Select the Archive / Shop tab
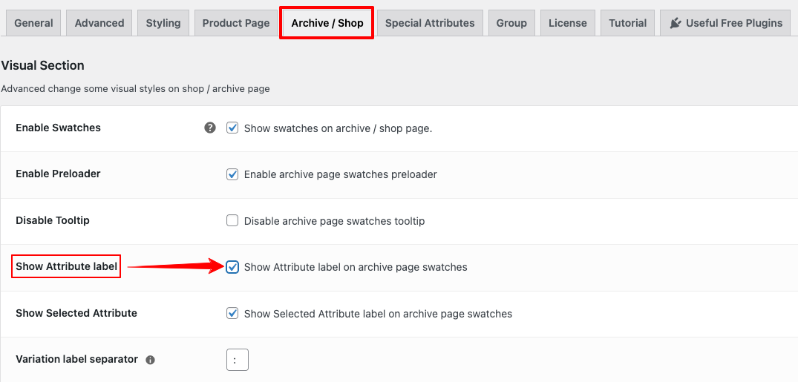Image resolution: width=798 pixels, height=382 pixels. click(327, 23)
